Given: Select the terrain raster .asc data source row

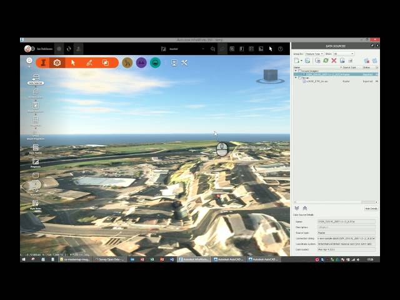Looking at the screenshot, I should pos(336,81).
